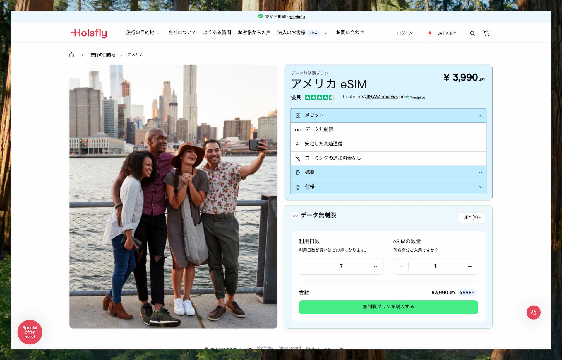This screenshot has height=360, width=562.
Task: Click the ¥570/日 daily price badge
Action: (467, 293)
